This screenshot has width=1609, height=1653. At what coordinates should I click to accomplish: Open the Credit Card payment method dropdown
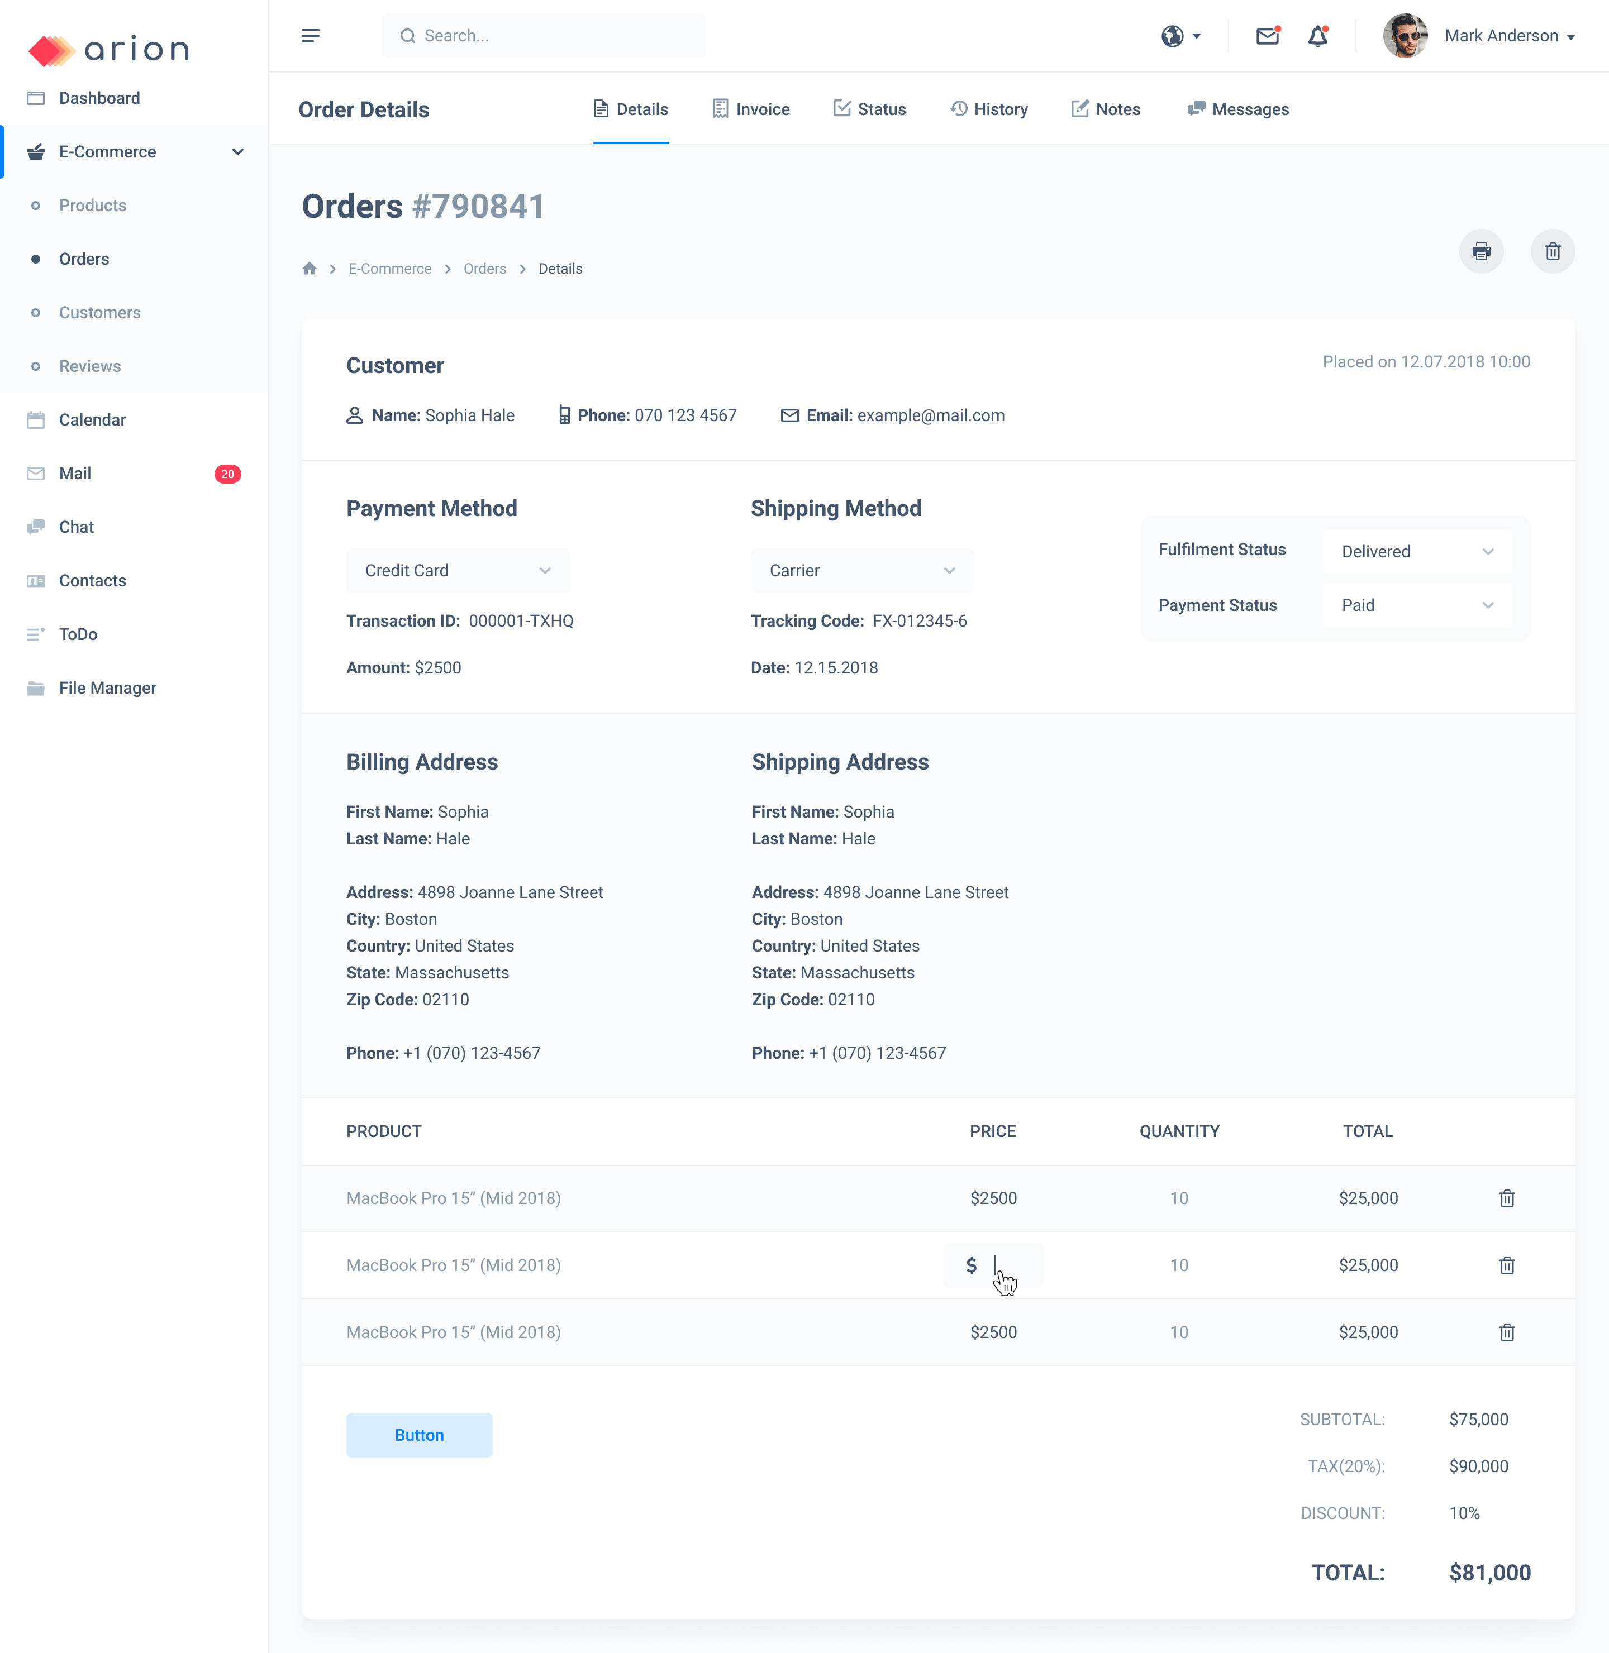[457, 570]
